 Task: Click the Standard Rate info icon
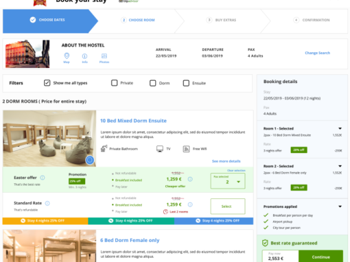[47, 203]
